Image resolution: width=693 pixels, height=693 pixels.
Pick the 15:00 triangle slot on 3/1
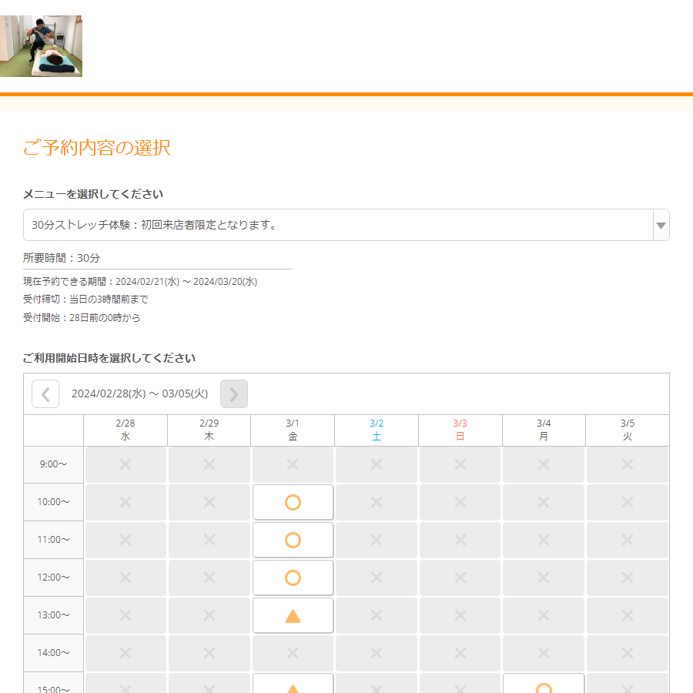(293, 685)
